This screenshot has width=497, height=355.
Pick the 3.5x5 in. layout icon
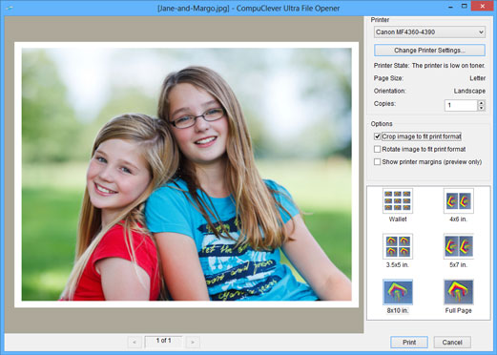[398, 246]
